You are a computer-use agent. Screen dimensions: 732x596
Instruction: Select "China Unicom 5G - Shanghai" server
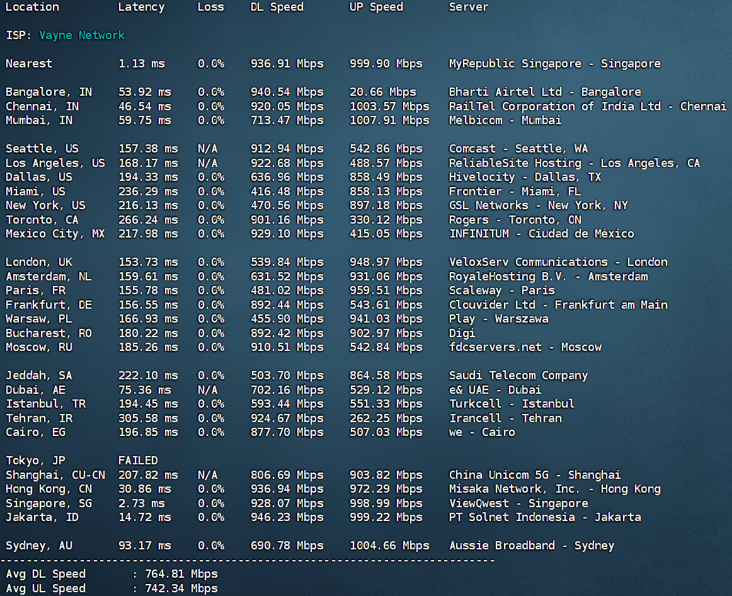[x=535, y=475]
